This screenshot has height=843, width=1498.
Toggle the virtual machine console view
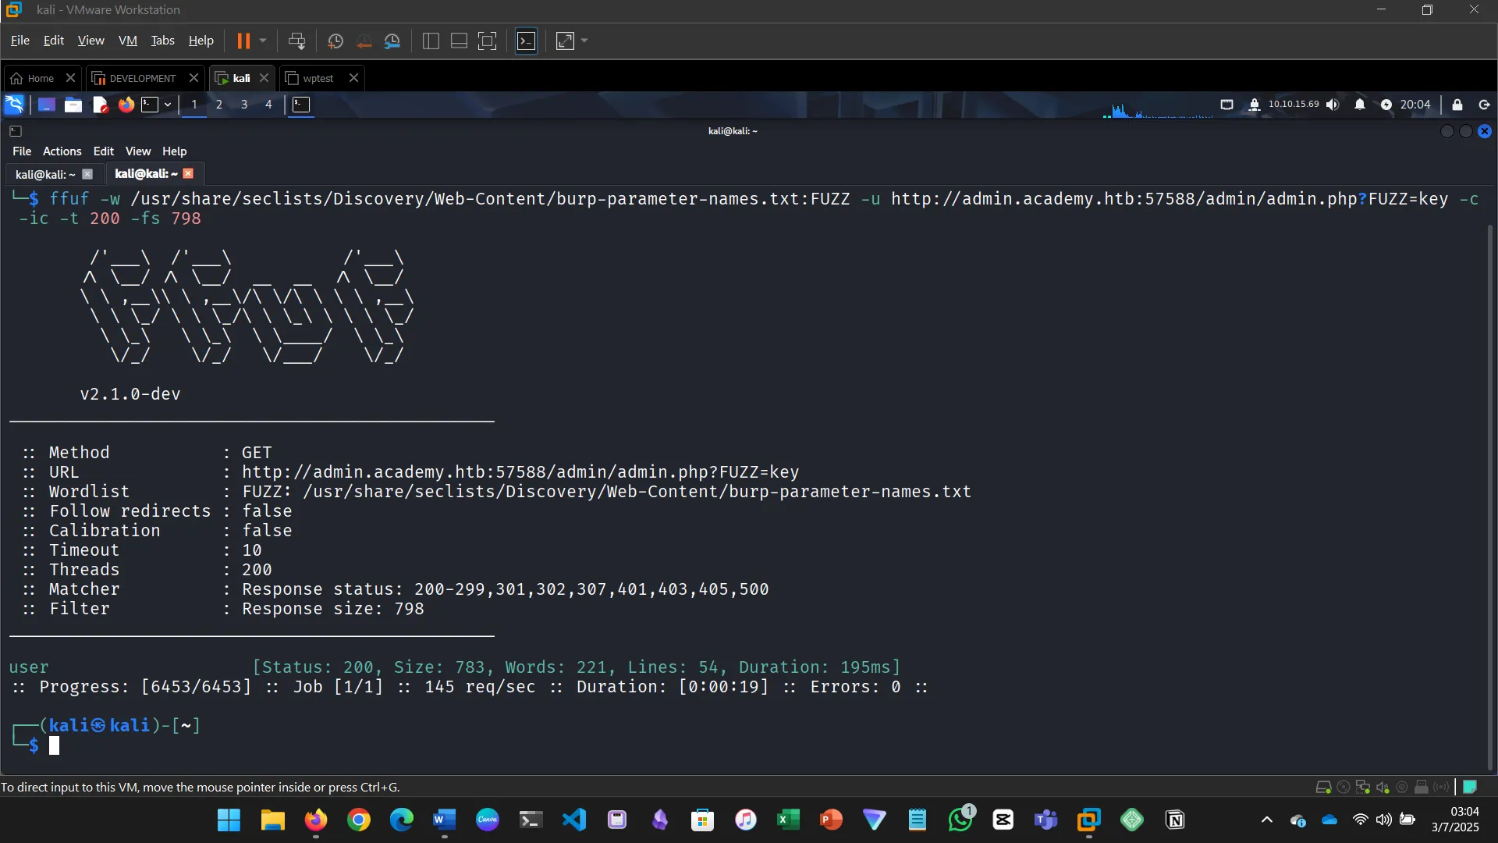(x=487, y=41)
